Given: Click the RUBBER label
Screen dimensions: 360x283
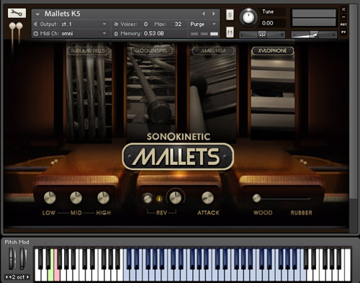Looking at the screenshot, I should (301, 212).
